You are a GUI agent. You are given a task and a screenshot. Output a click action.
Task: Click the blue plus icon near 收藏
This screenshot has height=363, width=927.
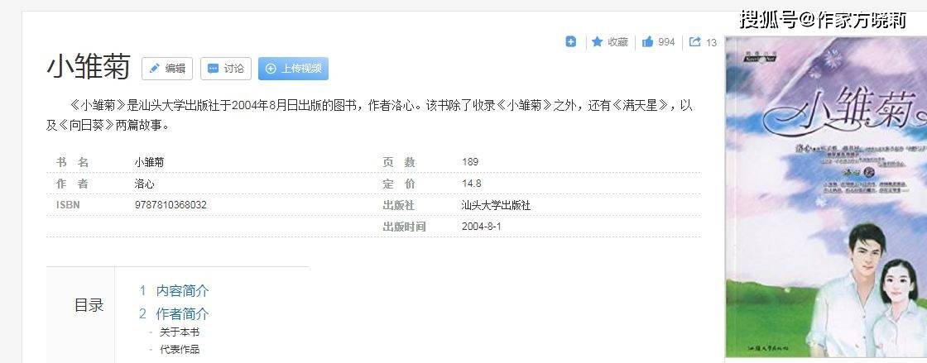[x=570, y=41]
